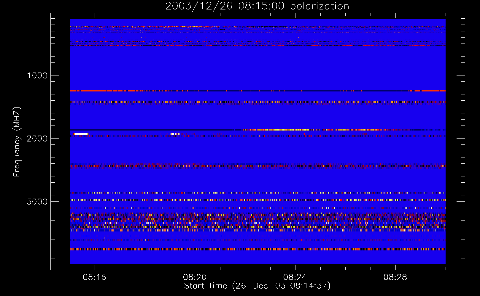
Task: Click the bright white burst near 2000 MHz
Action: [x=81, y=134]
